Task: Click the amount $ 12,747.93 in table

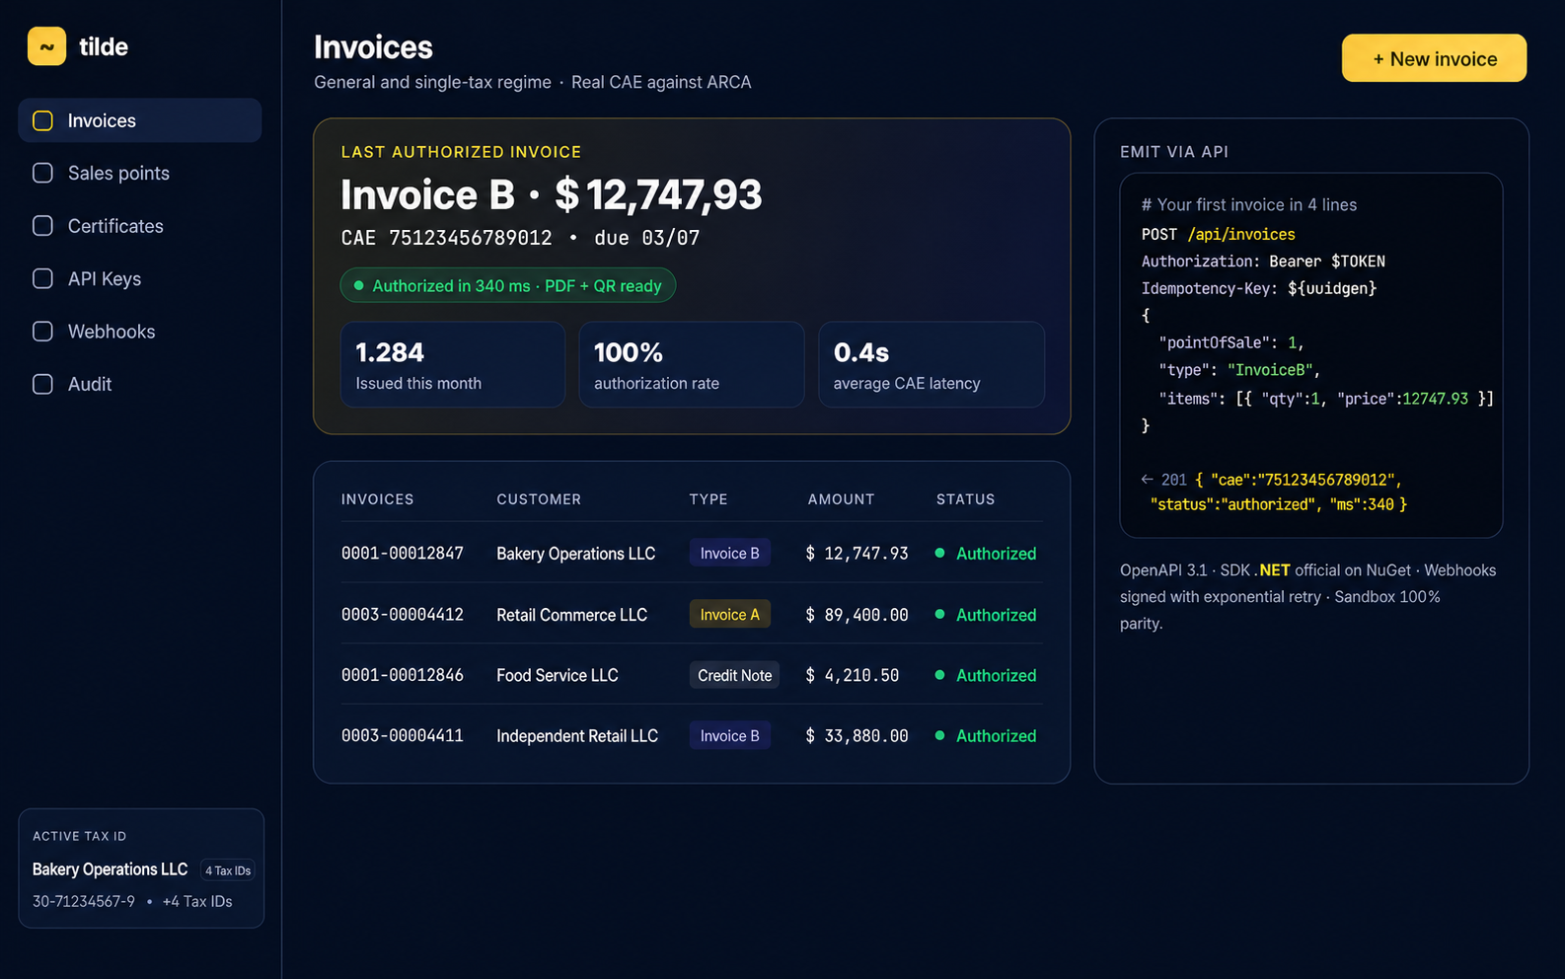Action: pos(857,554)
